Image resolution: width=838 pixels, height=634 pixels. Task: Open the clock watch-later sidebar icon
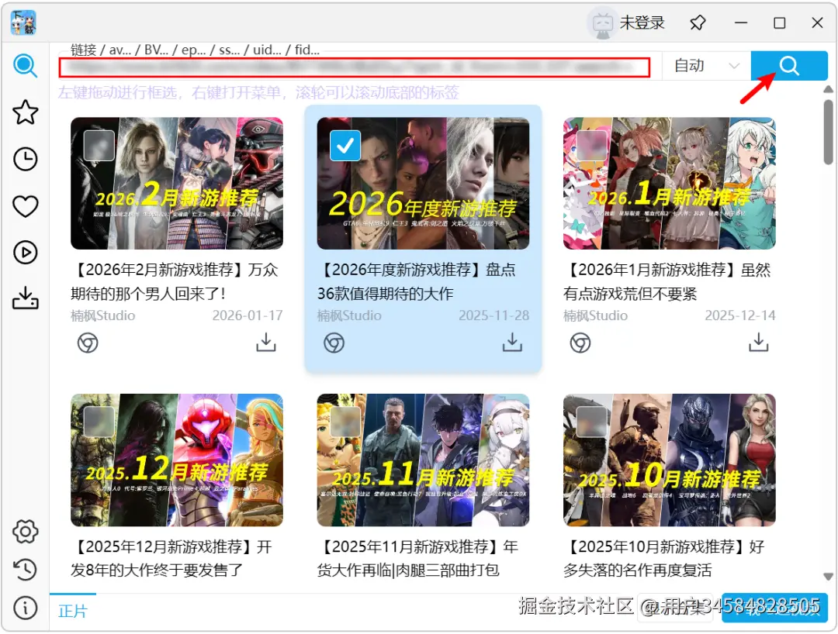coord(25,159)
